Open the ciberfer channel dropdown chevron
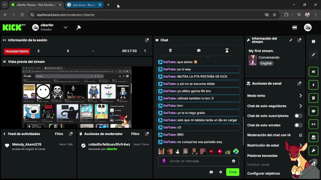 (65, 27)
